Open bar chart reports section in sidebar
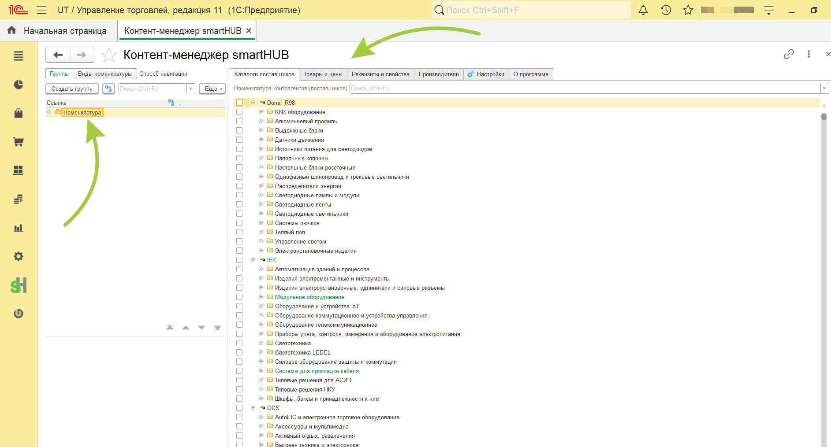The height and width of the screenshot is (447, 831). click(19, 228)
